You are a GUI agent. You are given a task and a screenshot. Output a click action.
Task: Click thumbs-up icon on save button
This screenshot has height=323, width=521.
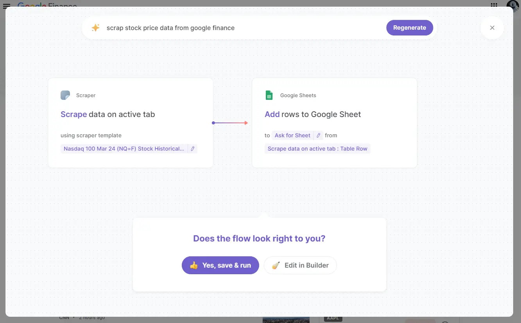tap(194, 265)
